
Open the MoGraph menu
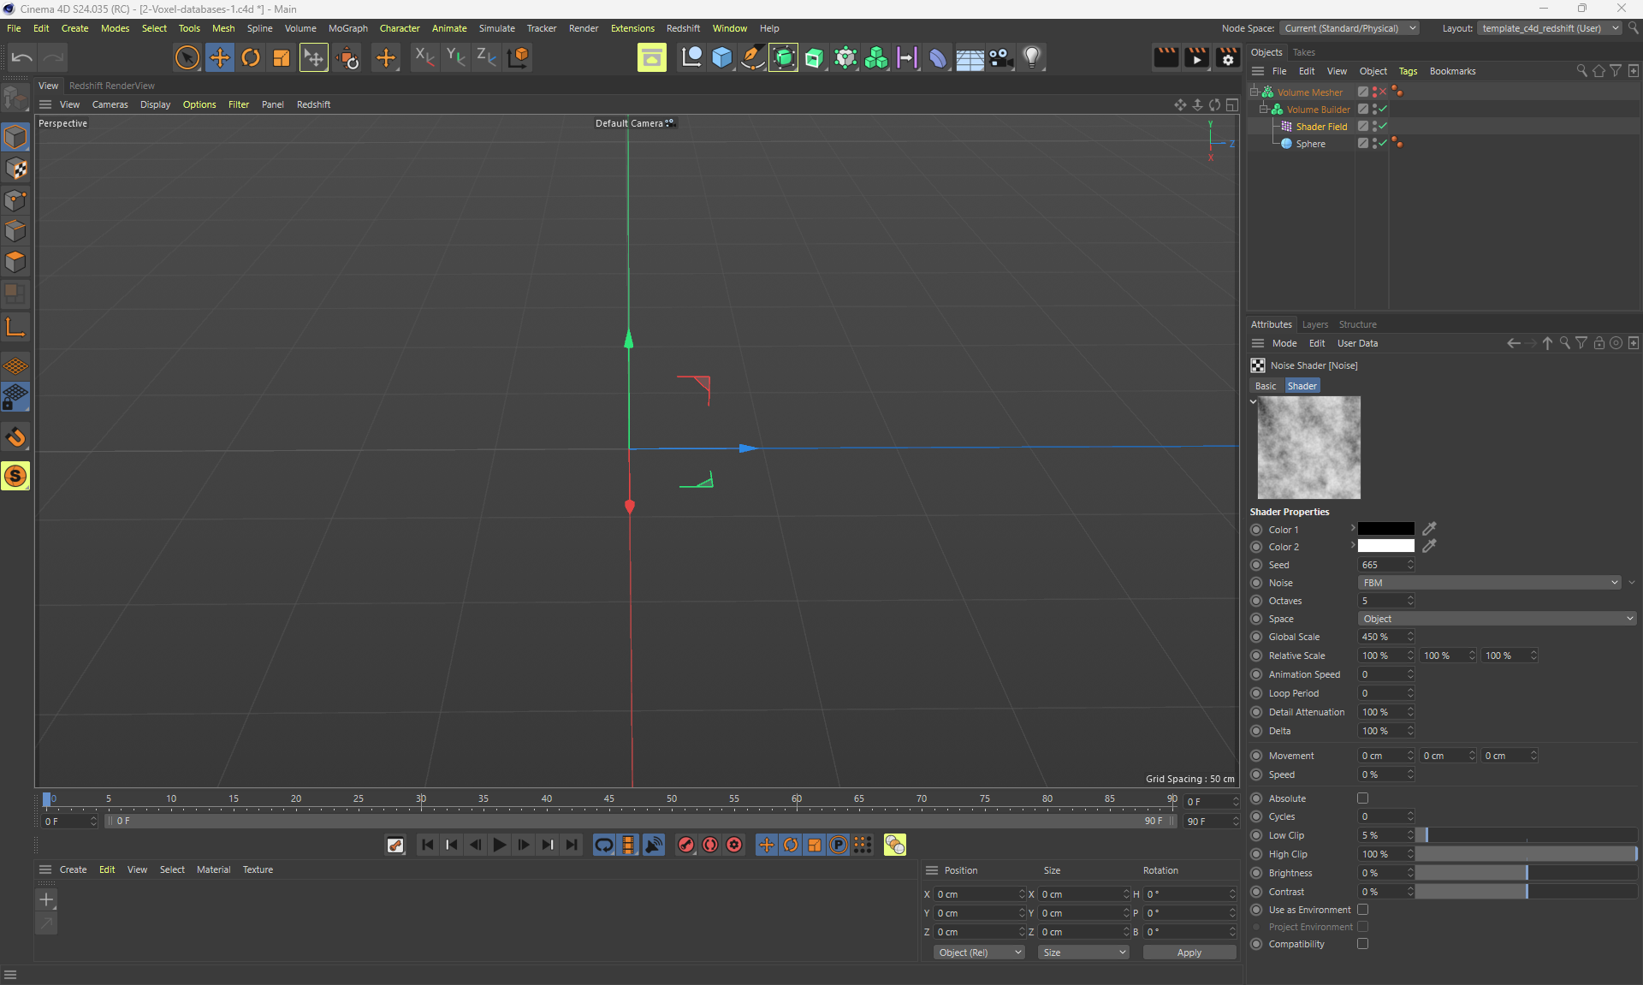(347, 28)
